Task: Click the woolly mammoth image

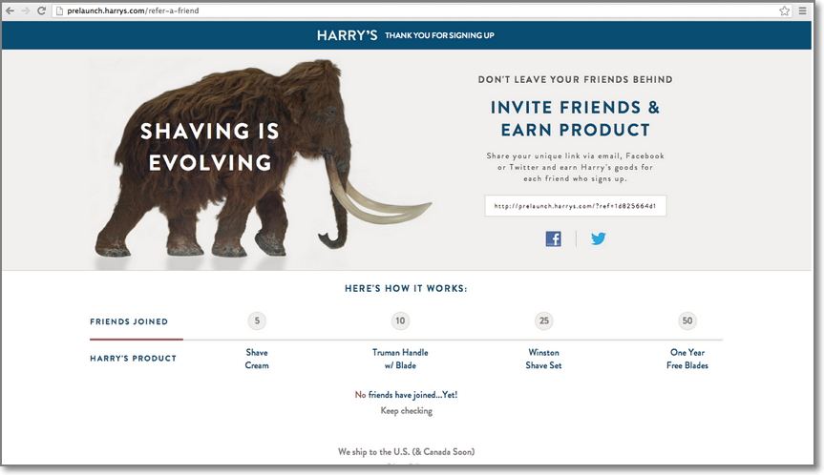Action: [x=263, y=160]
